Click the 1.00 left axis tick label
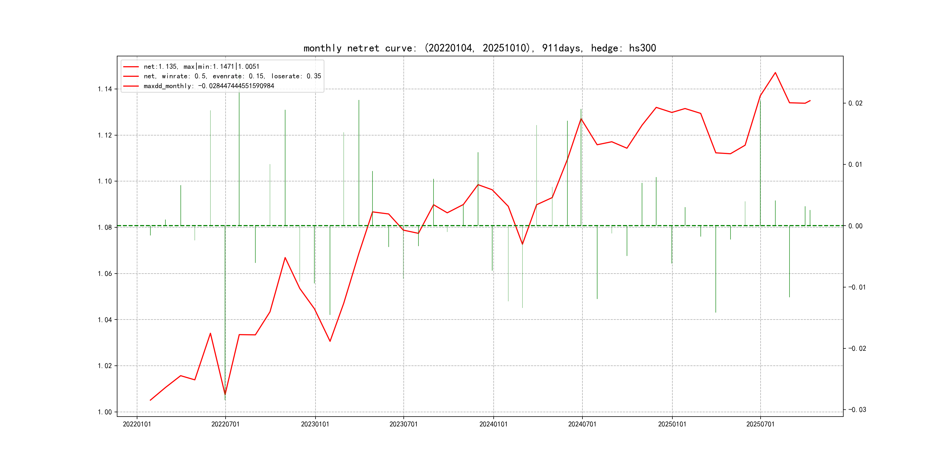 (105, 412)
